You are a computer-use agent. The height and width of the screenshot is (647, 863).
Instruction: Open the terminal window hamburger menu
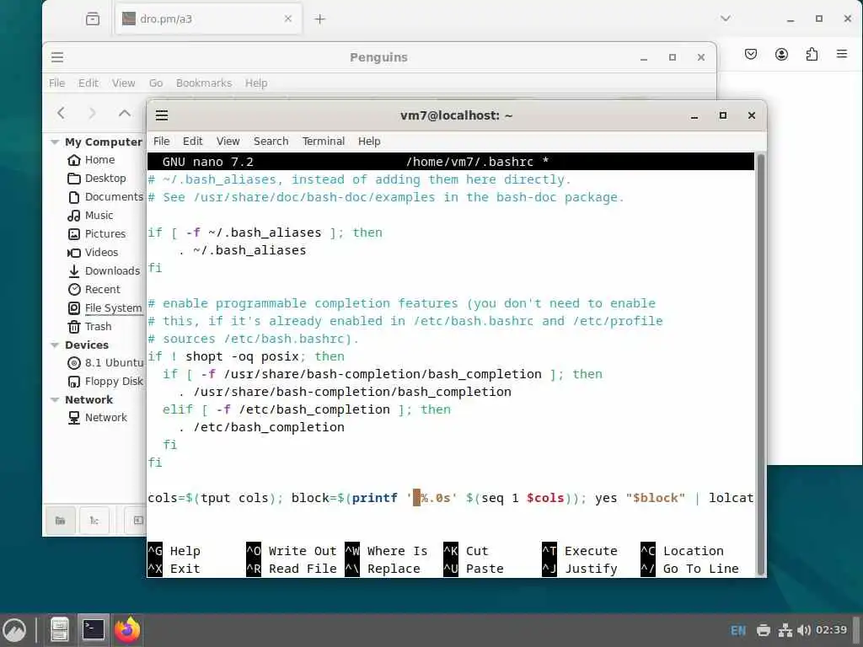coord(161,115)
